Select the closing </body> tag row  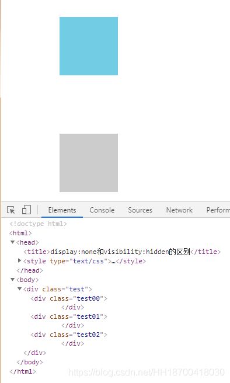[30, 362]
